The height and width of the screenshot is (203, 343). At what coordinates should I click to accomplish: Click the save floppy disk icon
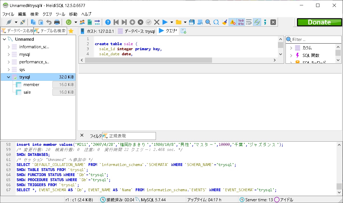pos(192,22)
